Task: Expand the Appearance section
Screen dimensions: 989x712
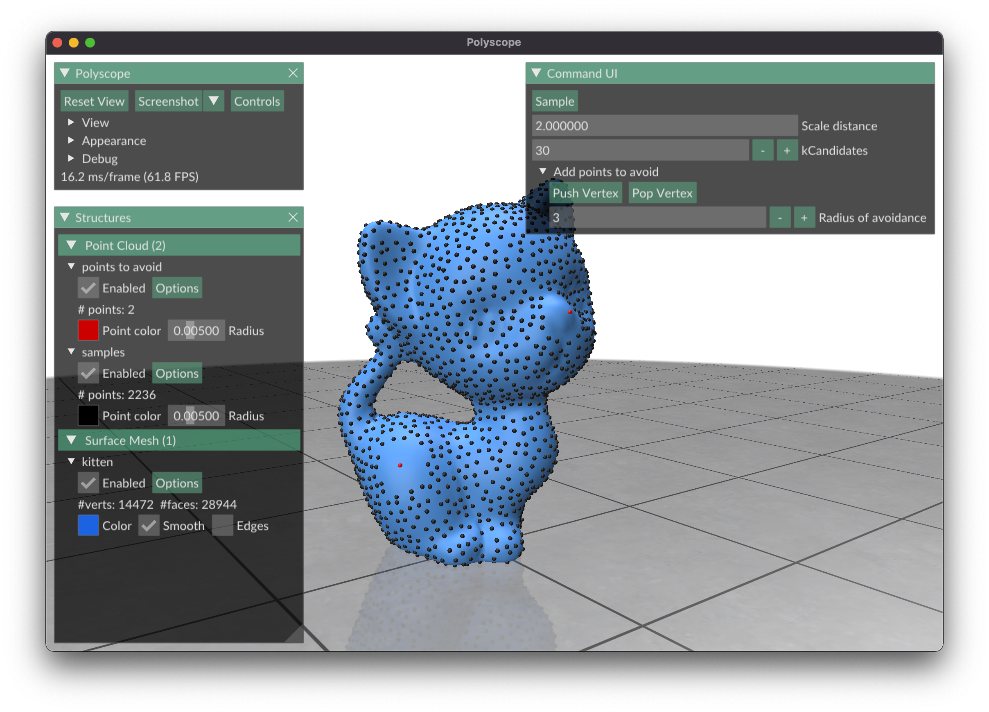Action: tap(71, 141)
